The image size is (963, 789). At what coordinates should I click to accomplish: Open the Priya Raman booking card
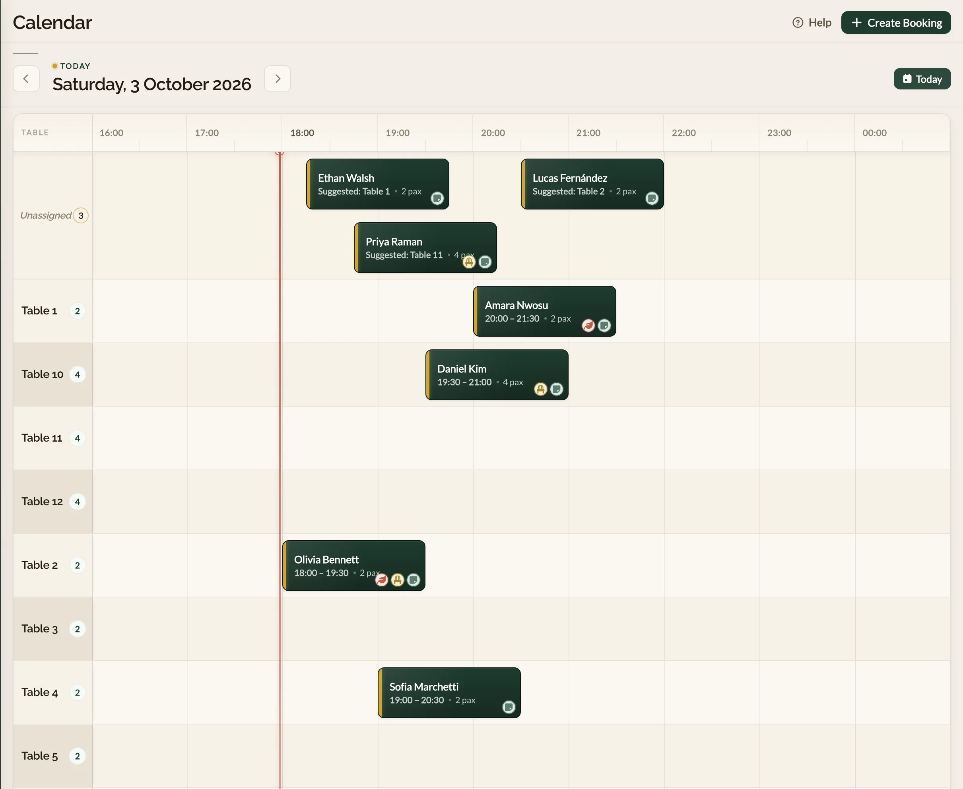[x=425, y=248]
